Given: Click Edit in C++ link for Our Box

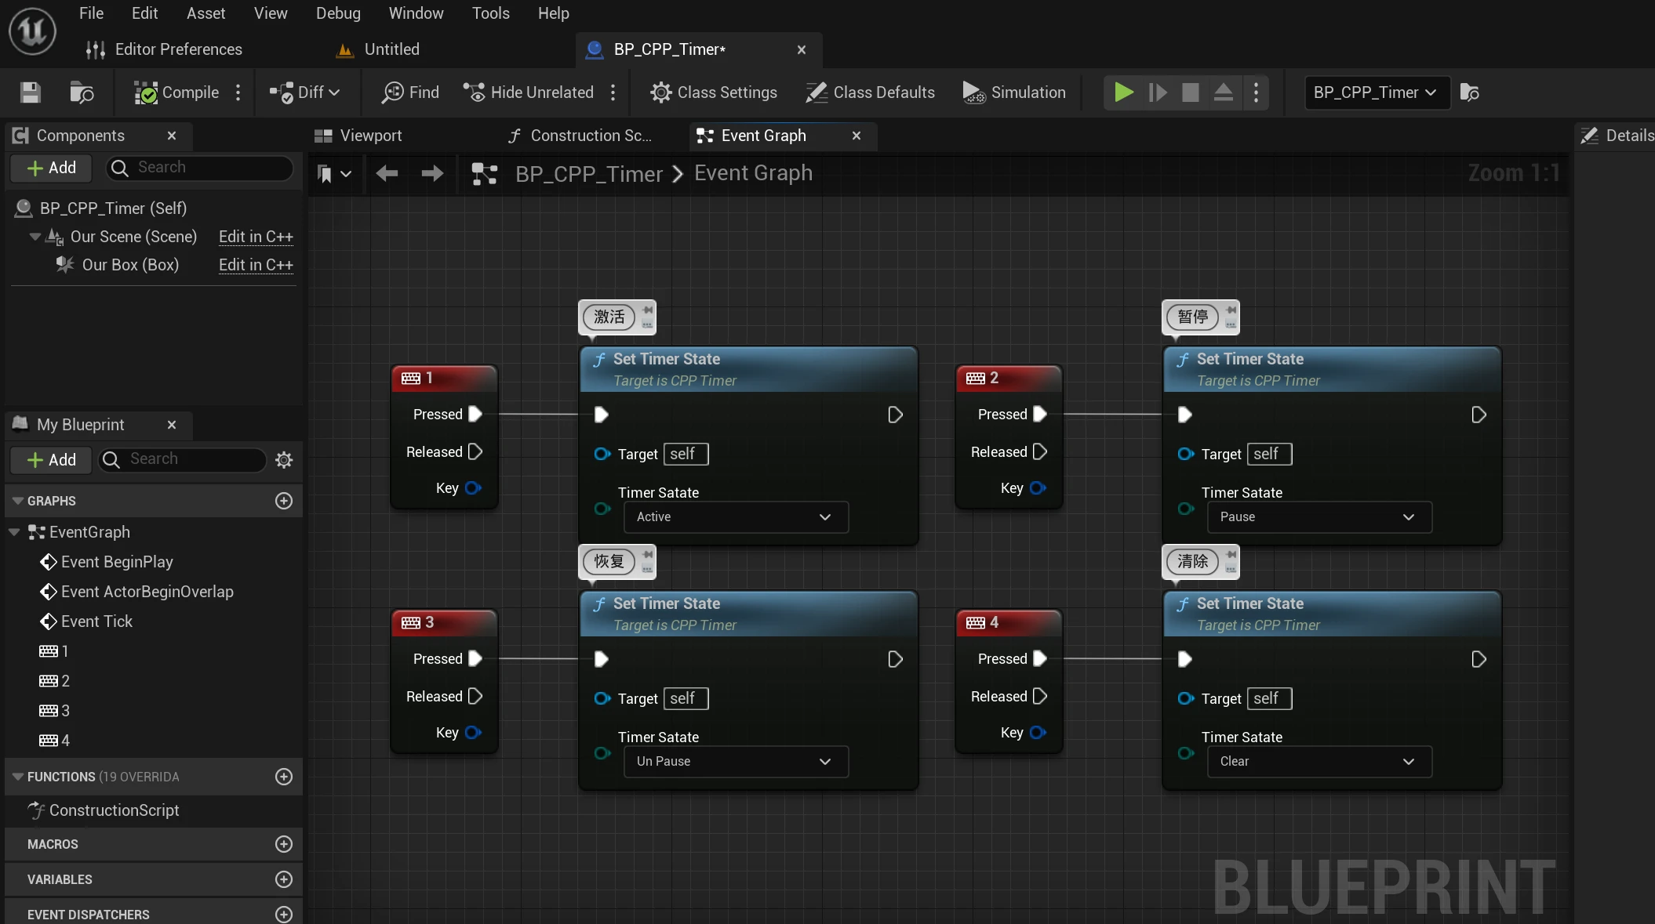Looking at the screenshot, I should [x=256, y=265].
